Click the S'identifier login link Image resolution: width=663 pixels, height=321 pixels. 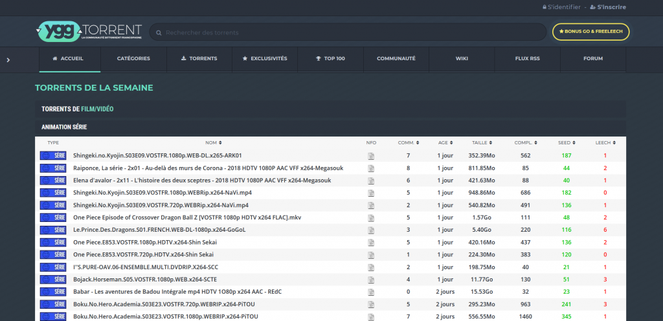pyautogui.click(x=561, y=7)
